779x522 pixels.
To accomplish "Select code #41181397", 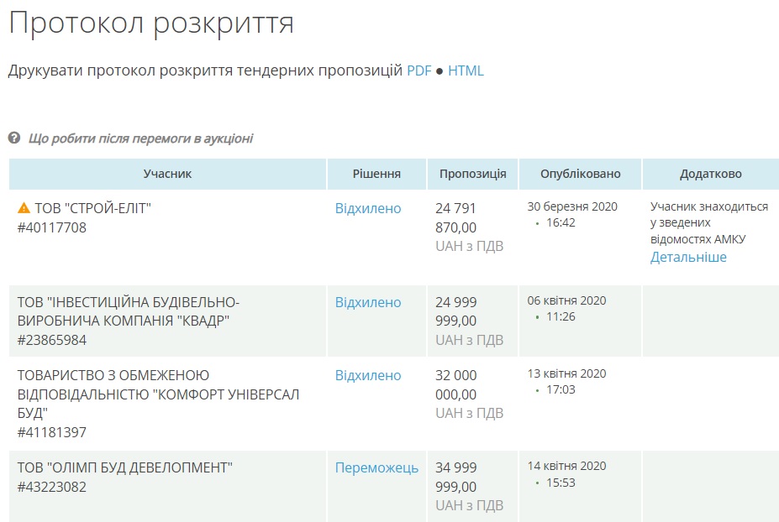I will tap(51, 432).
